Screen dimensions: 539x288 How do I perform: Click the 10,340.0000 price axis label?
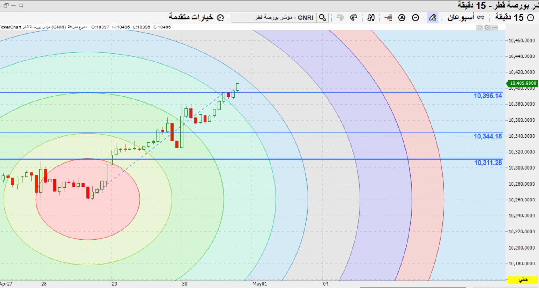tap(521, 136)
